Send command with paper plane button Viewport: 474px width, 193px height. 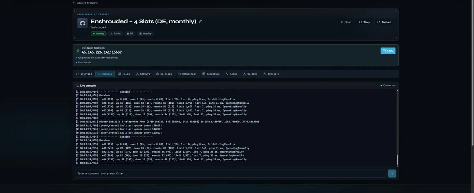pyautogui.click(x=392, y=173)
